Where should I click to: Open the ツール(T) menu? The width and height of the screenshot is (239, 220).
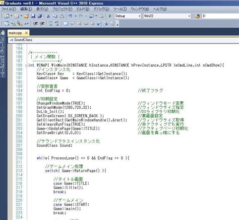point(120,9)
